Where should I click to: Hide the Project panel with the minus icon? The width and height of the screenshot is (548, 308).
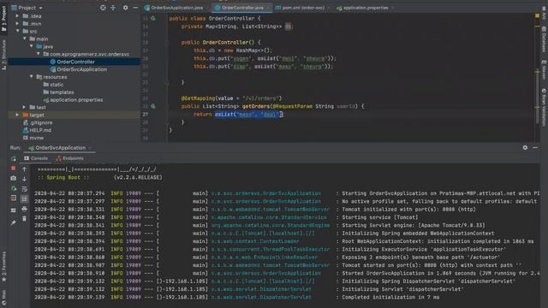(x=135, y=8)
